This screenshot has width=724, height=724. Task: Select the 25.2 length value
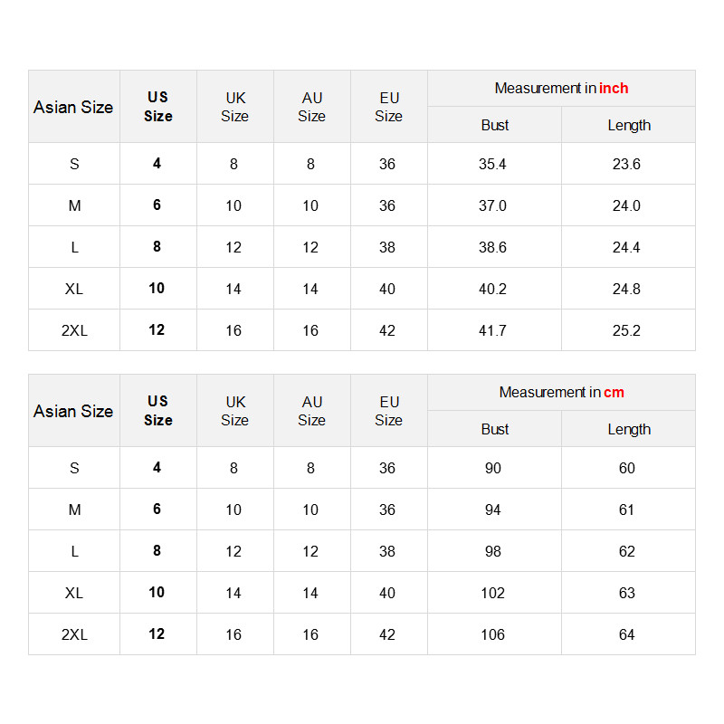click(x=626, y=330)
